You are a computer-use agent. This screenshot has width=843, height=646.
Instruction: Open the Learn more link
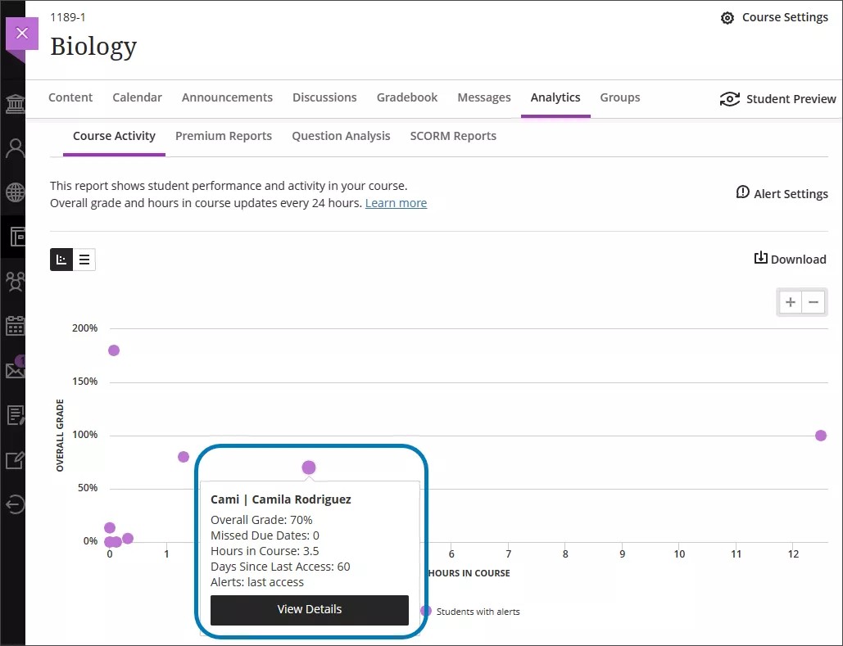(396, 202)
